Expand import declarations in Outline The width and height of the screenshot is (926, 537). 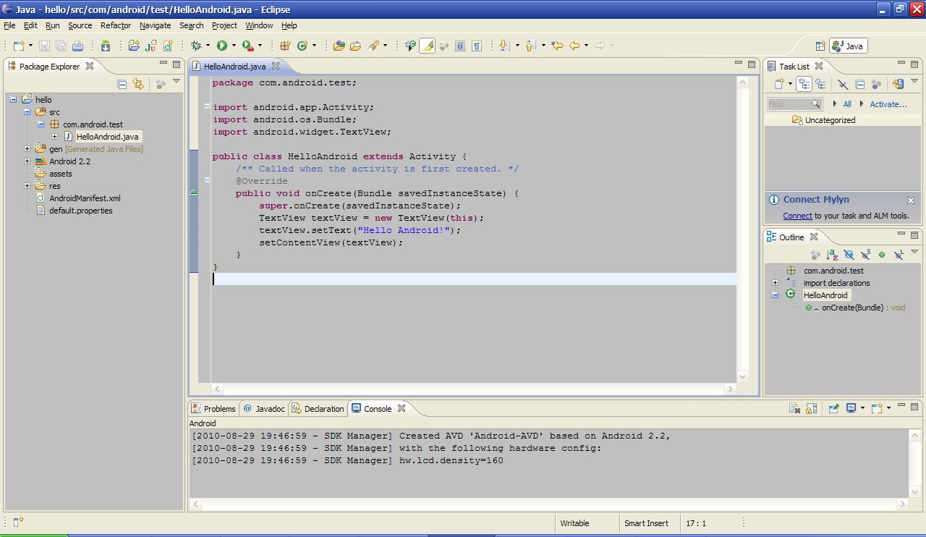tap(776, 283)
